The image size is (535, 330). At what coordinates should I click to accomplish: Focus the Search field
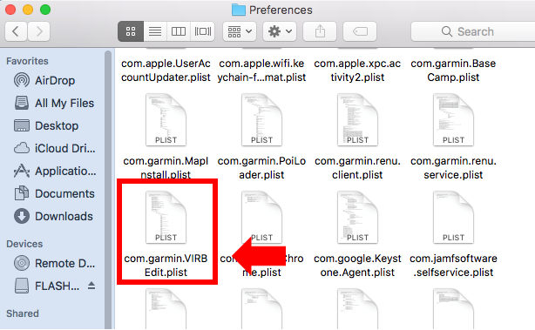coord(473,31)
